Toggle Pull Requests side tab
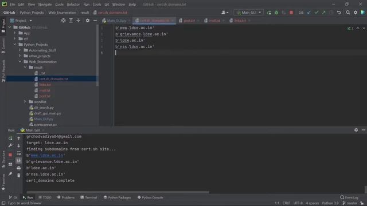367x206 pixels. tap(3, 71)
